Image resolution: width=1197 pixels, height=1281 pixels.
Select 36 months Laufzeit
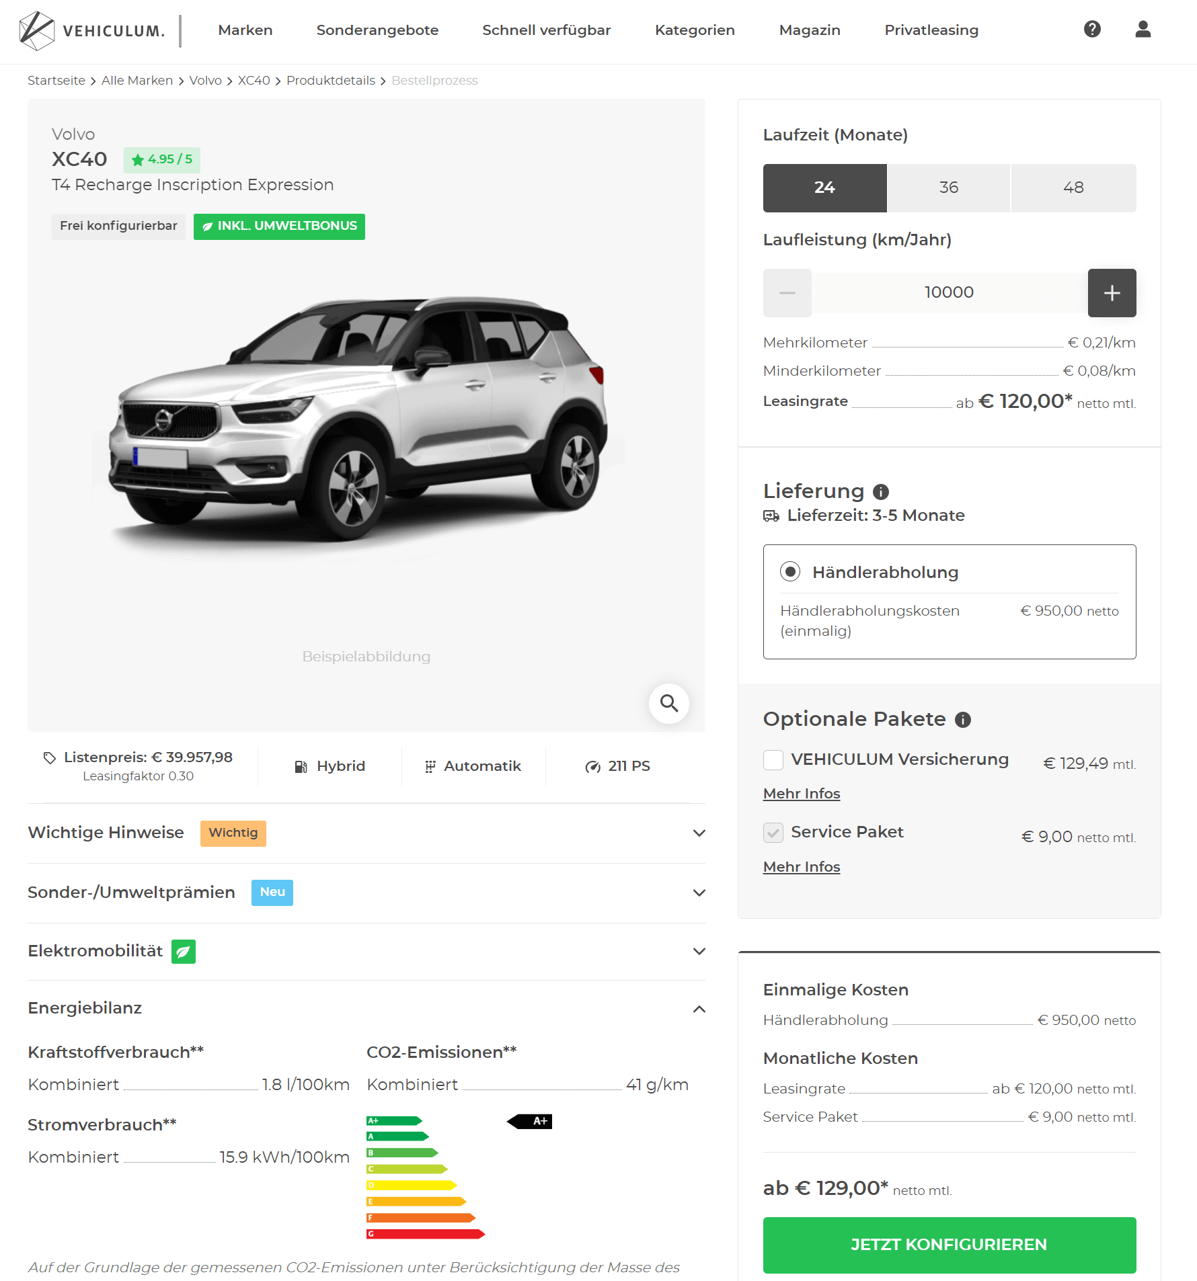click(949, 188)
